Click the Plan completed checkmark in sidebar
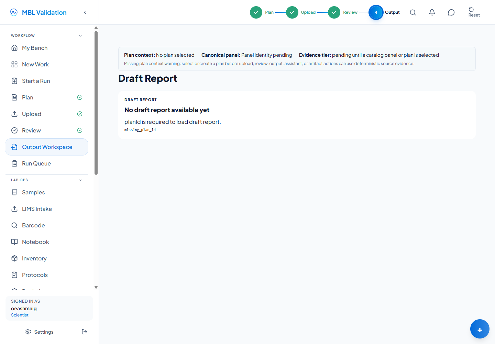495x344 pixels. coord(80,97)
